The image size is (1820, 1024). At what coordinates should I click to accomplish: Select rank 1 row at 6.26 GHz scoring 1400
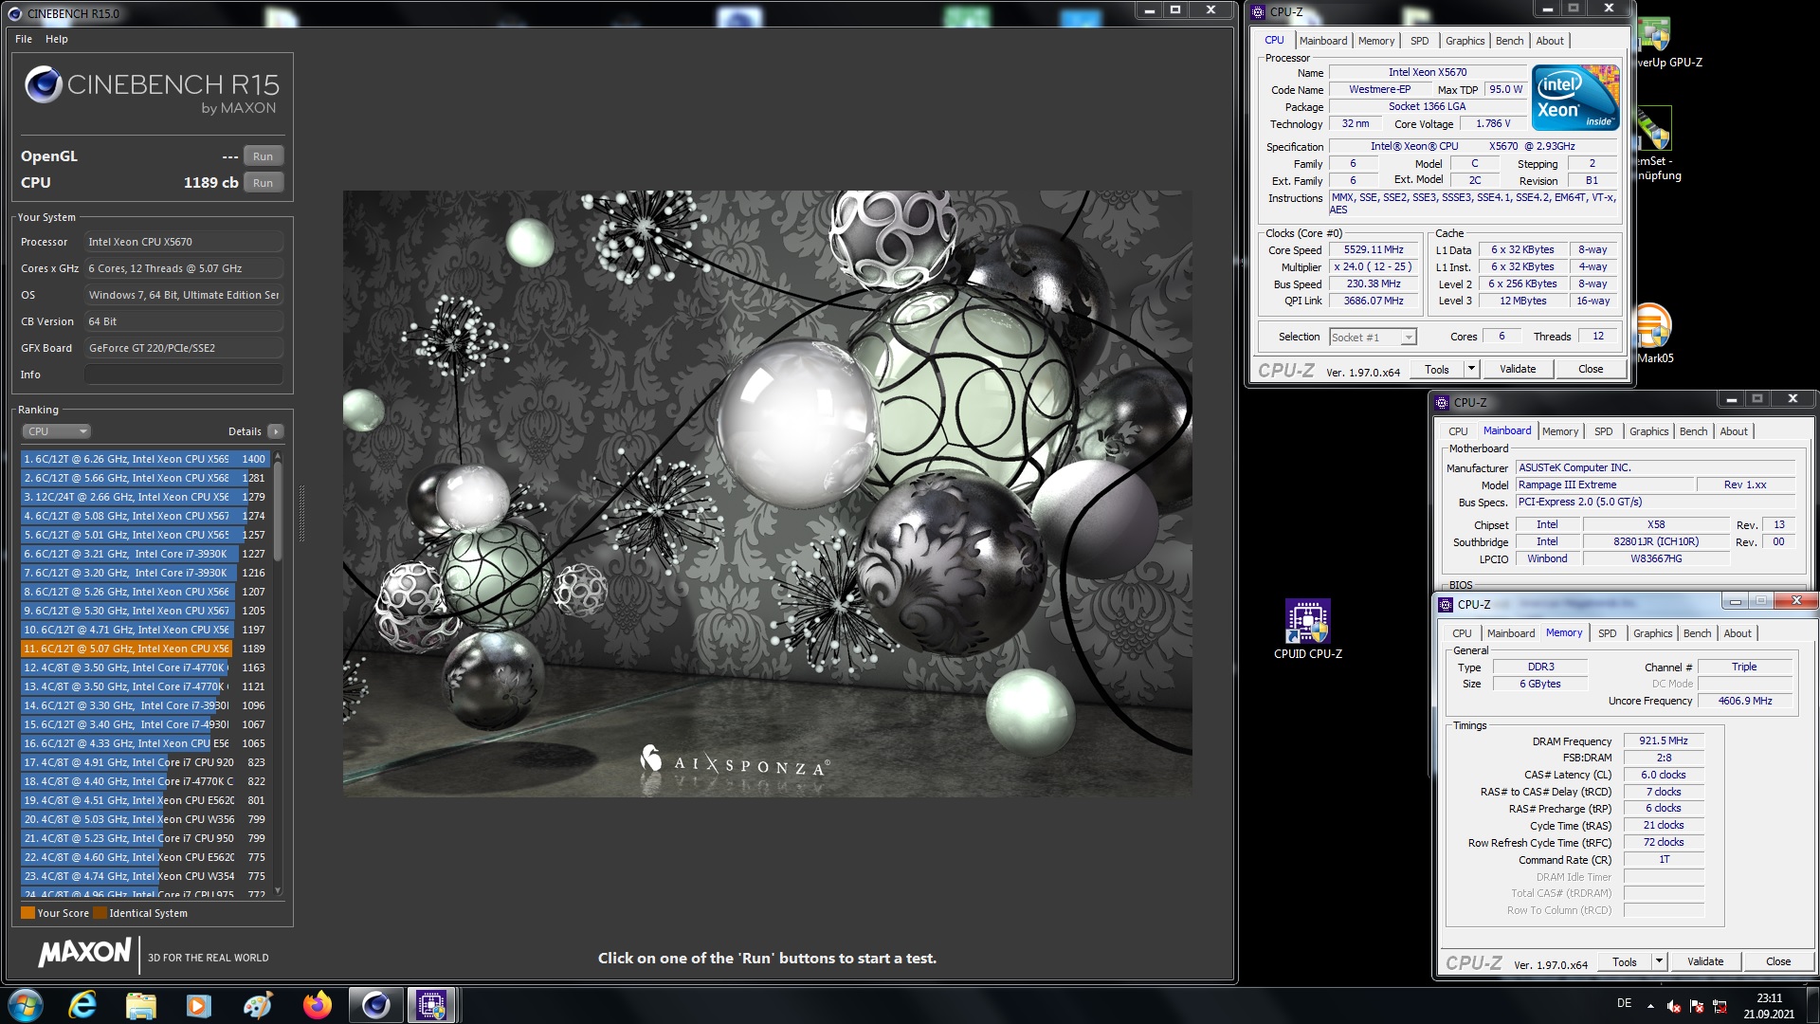pos(145,459)
